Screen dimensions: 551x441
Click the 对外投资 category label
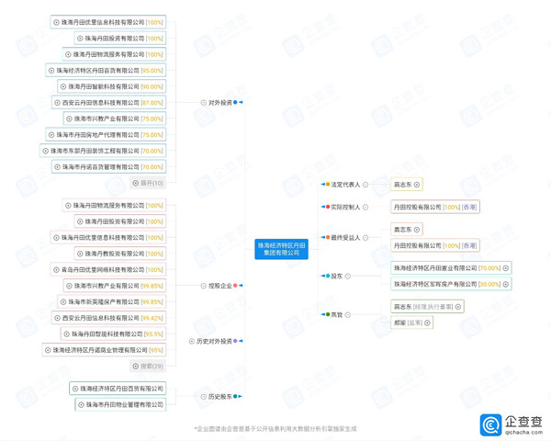point(220,103)
